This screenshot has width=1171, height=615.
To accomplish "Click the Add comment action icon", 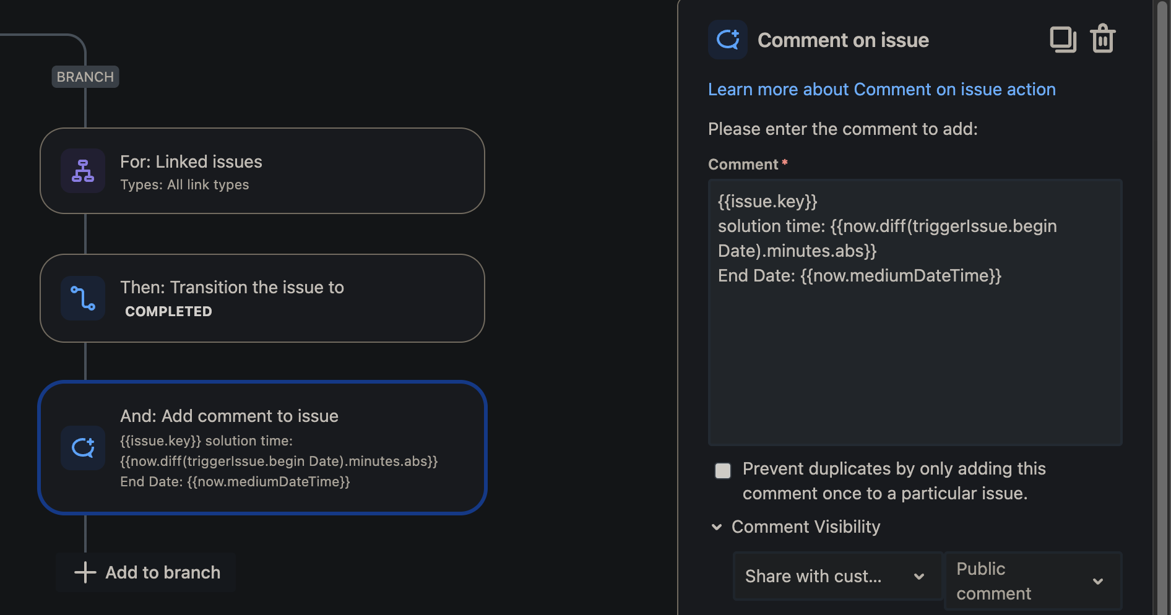I will tap(83, 448).
